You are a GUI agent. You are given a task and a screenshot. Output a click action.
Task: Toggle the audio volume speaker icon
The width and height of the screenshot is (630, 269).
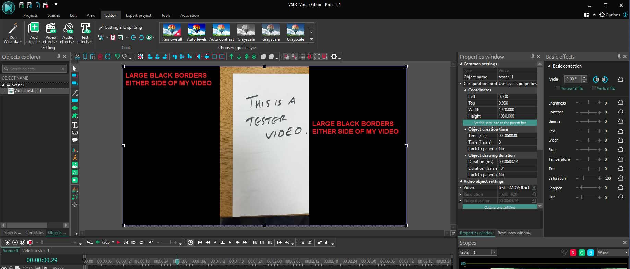[151, 242]
